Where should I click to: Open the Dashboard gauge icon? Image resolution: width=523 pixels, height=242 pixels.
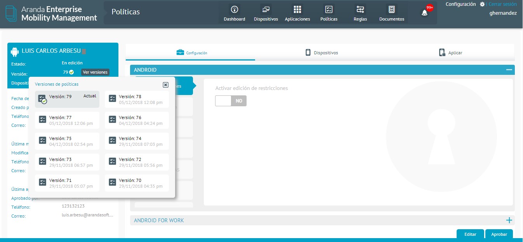(234, 10)
